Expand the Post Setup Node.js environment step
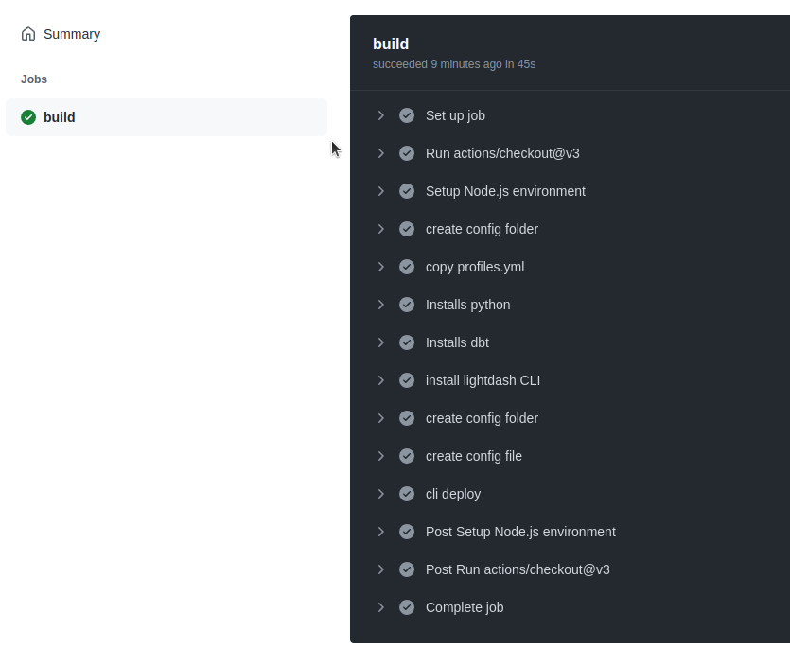Screen dimensions: 790x648 click(x=381, y=532)
